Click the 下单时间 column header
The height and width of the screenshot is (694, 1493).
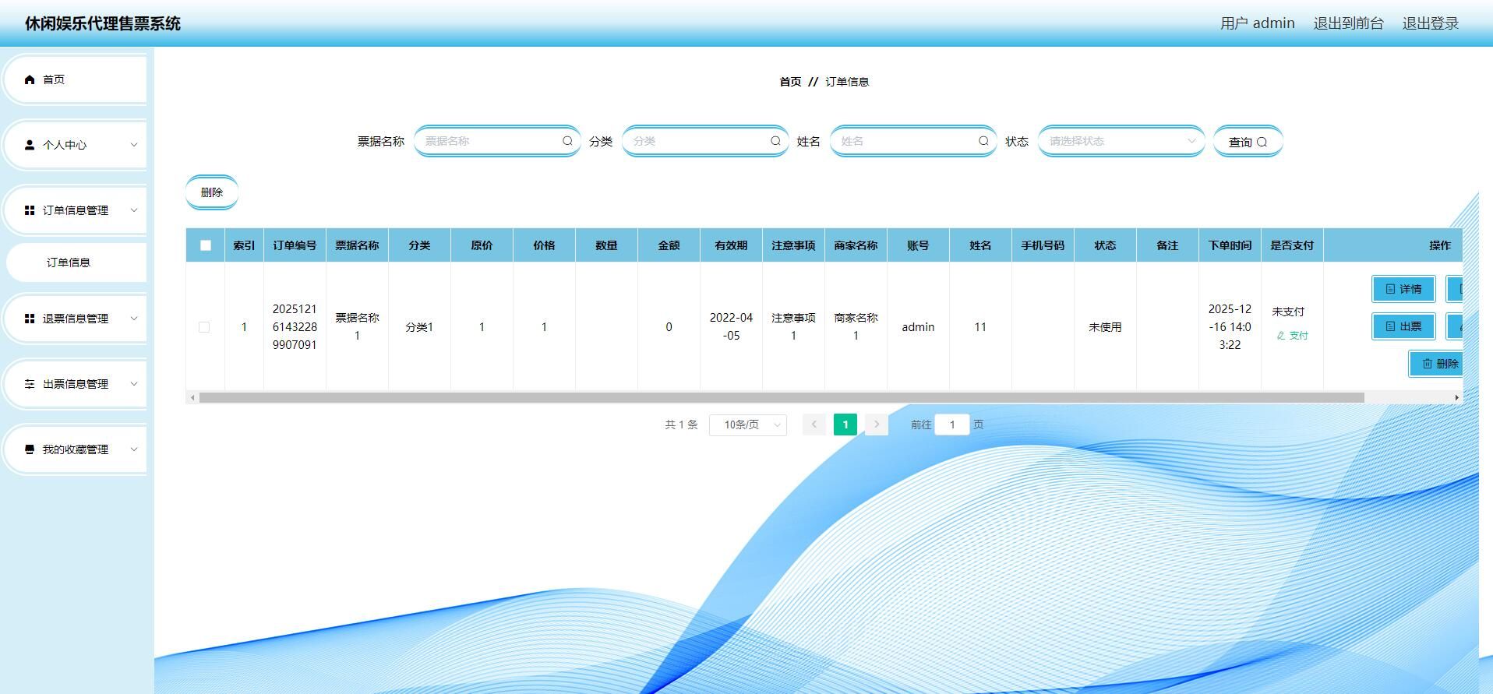coord(1230,245)
